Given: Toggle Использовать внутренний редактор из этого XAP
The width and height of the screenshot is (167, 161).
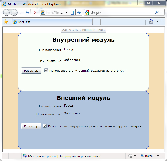Looking at the screenshot, I should click(46, 70).
